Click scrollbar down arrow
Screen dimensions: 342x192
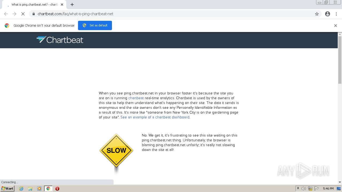[x=340, y=182]
